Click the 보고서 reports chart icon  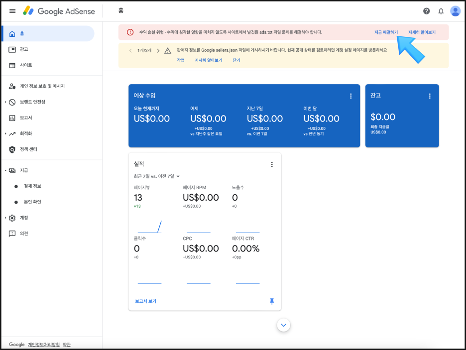click(x=12, y=118)
